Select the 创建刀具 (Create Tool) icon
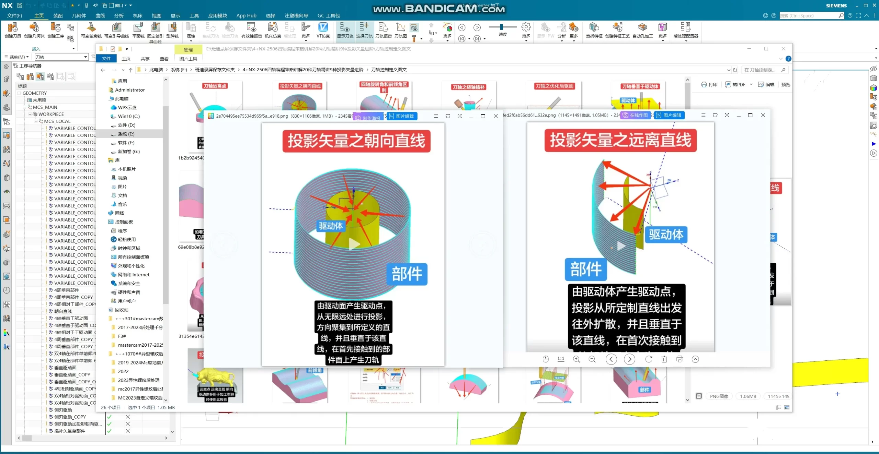 click(x=12, y=31)
